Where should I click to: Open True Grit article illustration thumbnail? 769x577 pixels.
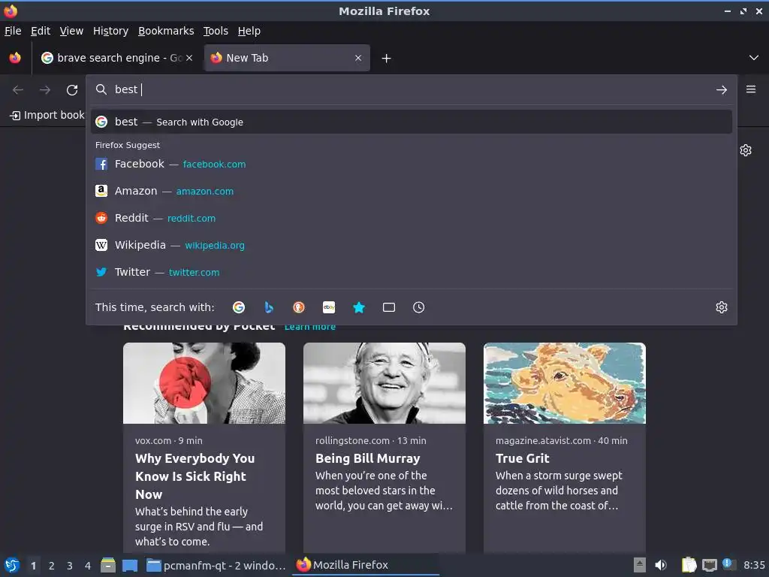coord(565,382)
